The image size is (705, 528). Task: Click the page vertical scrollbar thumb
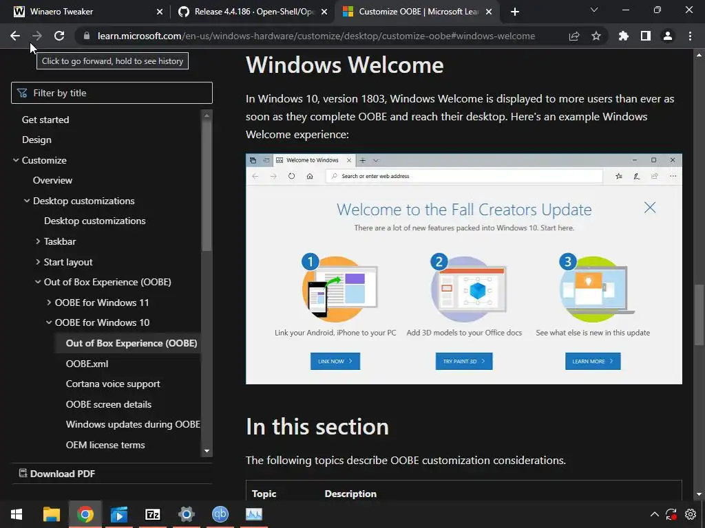699,315
